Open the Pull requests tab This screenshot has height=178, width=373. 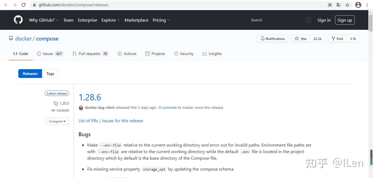[x=90, y=54]
